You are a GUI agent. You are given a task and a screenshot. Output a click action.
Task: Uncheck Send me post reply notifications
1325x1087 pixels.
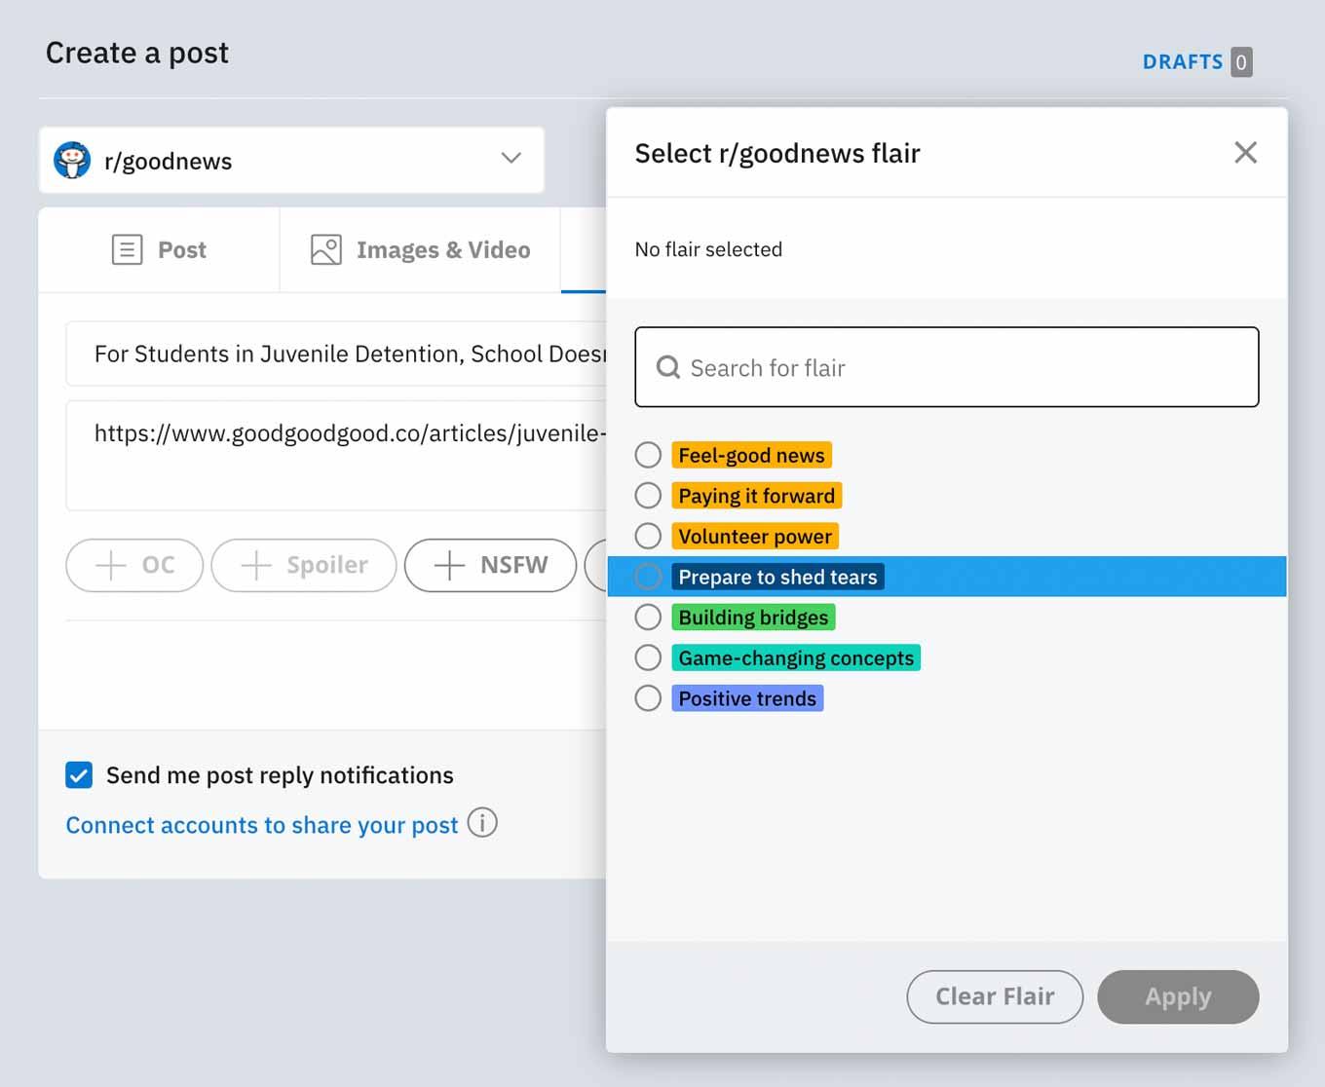point(79,775)
